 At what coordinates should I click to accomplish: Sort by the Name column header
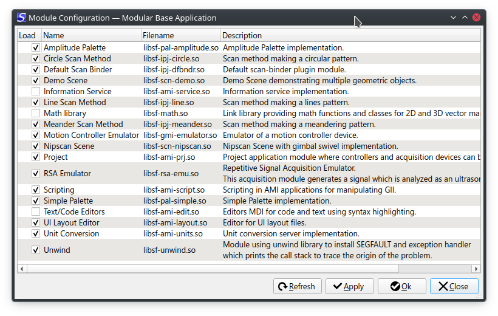pos(92,35)
